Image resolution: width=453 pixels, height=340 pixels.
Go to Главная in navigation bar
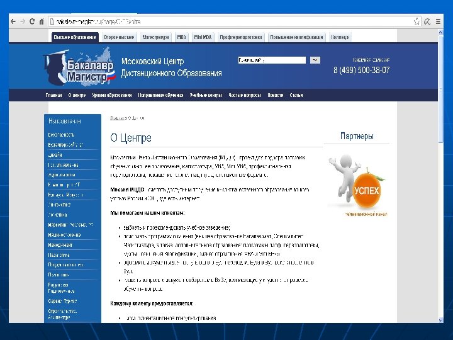tap(53, 95)
